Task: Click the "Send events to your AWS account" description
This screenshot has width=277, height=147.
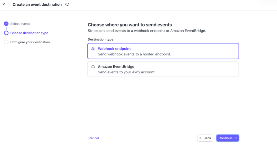Action: [x=127, y=72]
